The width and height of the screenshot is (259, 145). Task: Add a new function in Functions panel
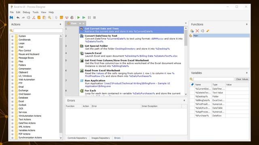(x=192, y=31)
